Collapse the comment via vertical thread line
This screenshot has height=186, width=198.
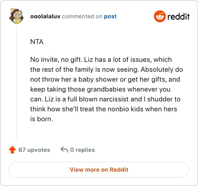[x=16, y=81]
